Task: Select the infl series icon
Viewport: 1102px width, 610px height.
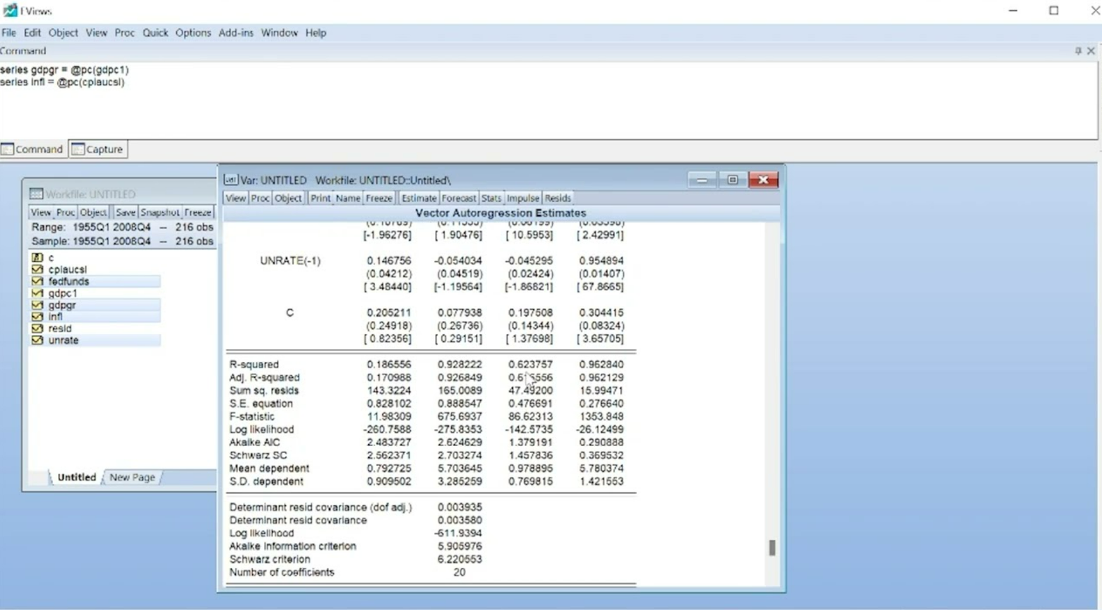Action: 37,317
